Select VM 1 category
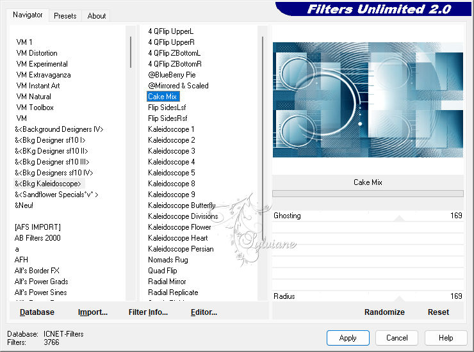The image size is (474, 352). pyautogui.click(x=24, y=42)
